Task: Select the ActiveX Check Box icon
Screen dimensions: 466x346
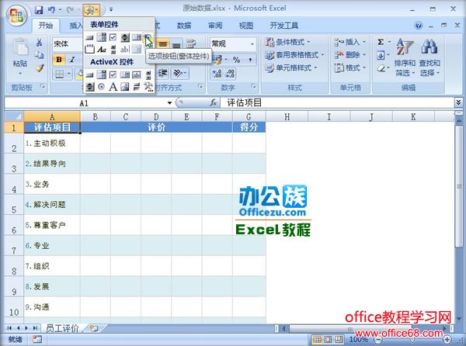Action: coord(113,74)
